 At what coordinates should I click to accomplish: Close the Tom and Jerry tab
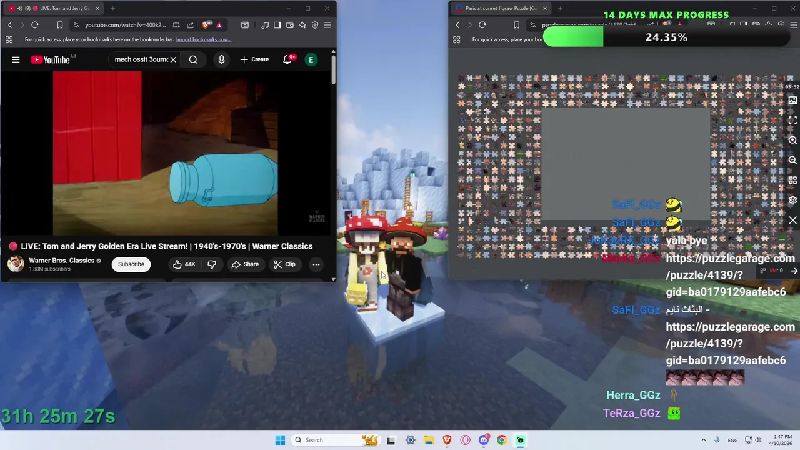click(x=97, y=8)
